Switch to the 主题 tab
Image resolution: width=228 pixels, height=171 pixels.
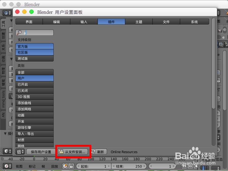coord(139,22)
